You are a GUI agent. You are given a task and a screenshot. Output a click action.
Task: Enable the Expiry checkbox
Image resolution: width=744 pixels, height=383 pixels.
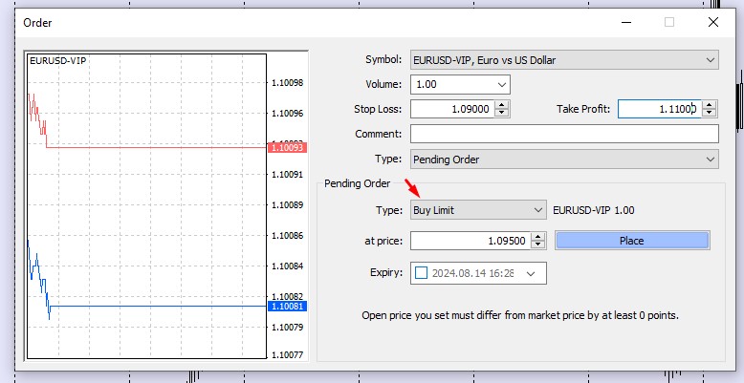coord(422,273)
